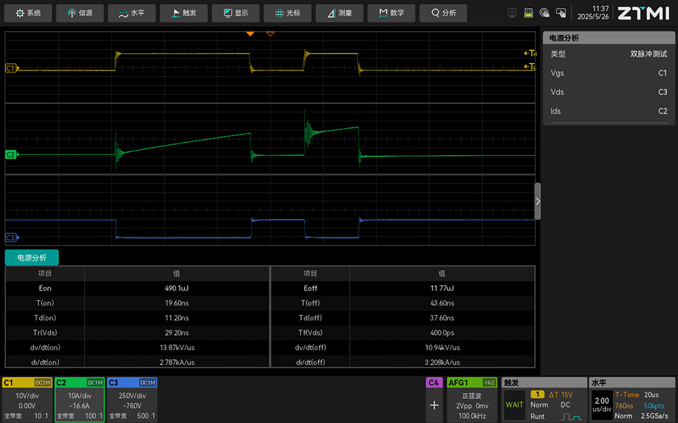
Task: Click the network display status icon
Action: (x=512, y=13)
